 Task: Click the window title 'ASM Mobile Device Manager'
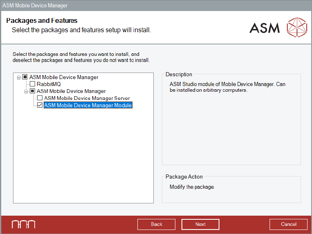pos(35,5)
